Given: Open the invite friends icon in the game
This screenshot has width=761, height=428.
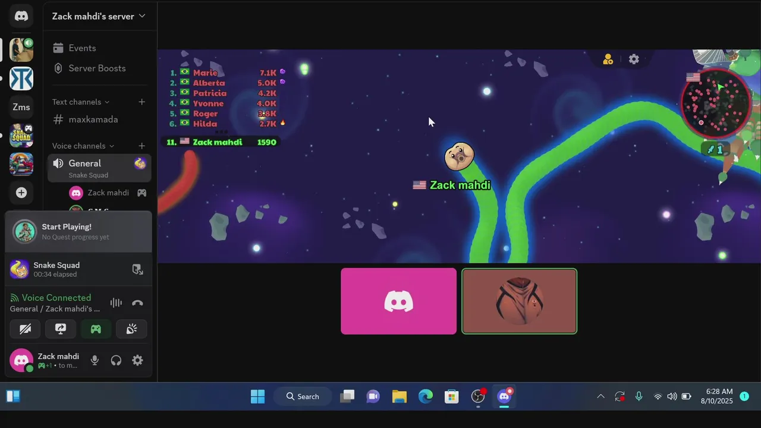Looking at the screenshot, I should pyautogui.click(x=608, y=59).
